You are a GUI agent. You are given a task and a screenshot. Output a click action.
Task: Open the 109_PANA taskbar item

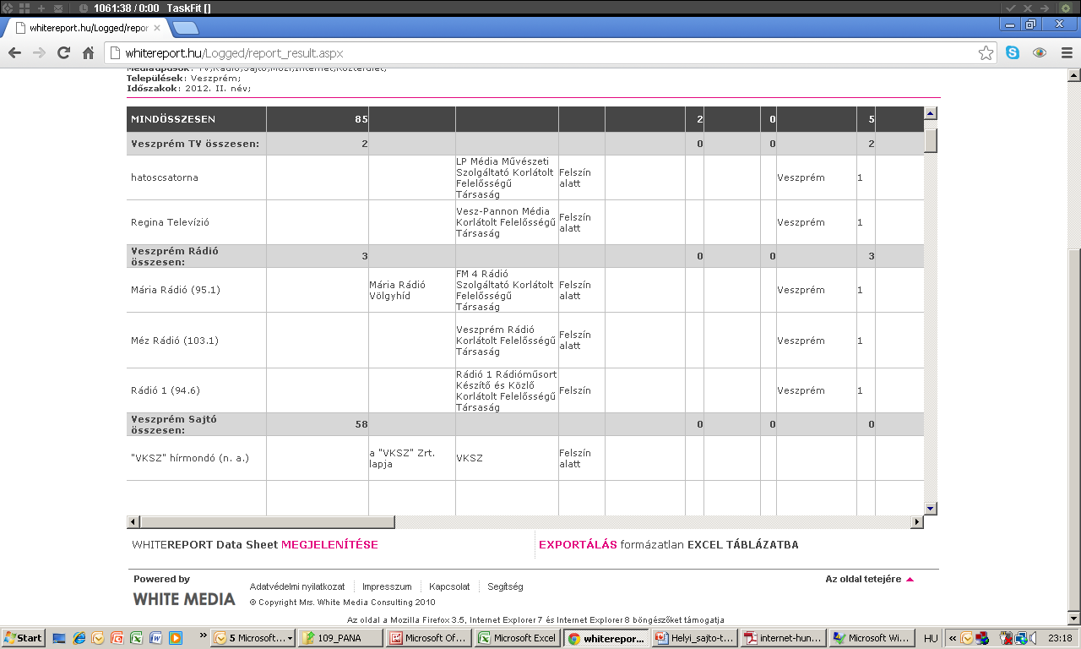pos(339,638)
